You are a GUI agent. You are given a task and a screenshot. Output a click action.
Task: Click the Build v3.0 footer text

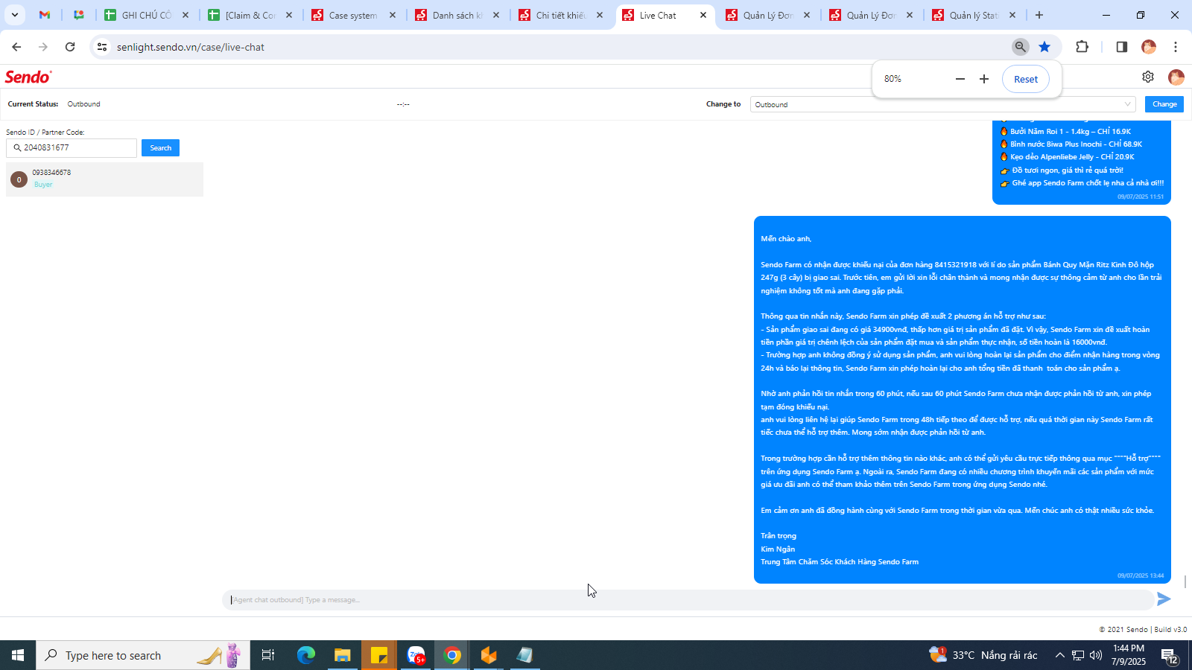pyautogui.click(x=1170, y=630)
